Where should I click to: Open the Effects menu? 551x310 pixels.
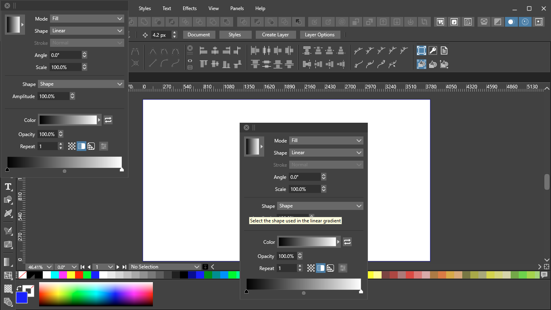[190, 8]
